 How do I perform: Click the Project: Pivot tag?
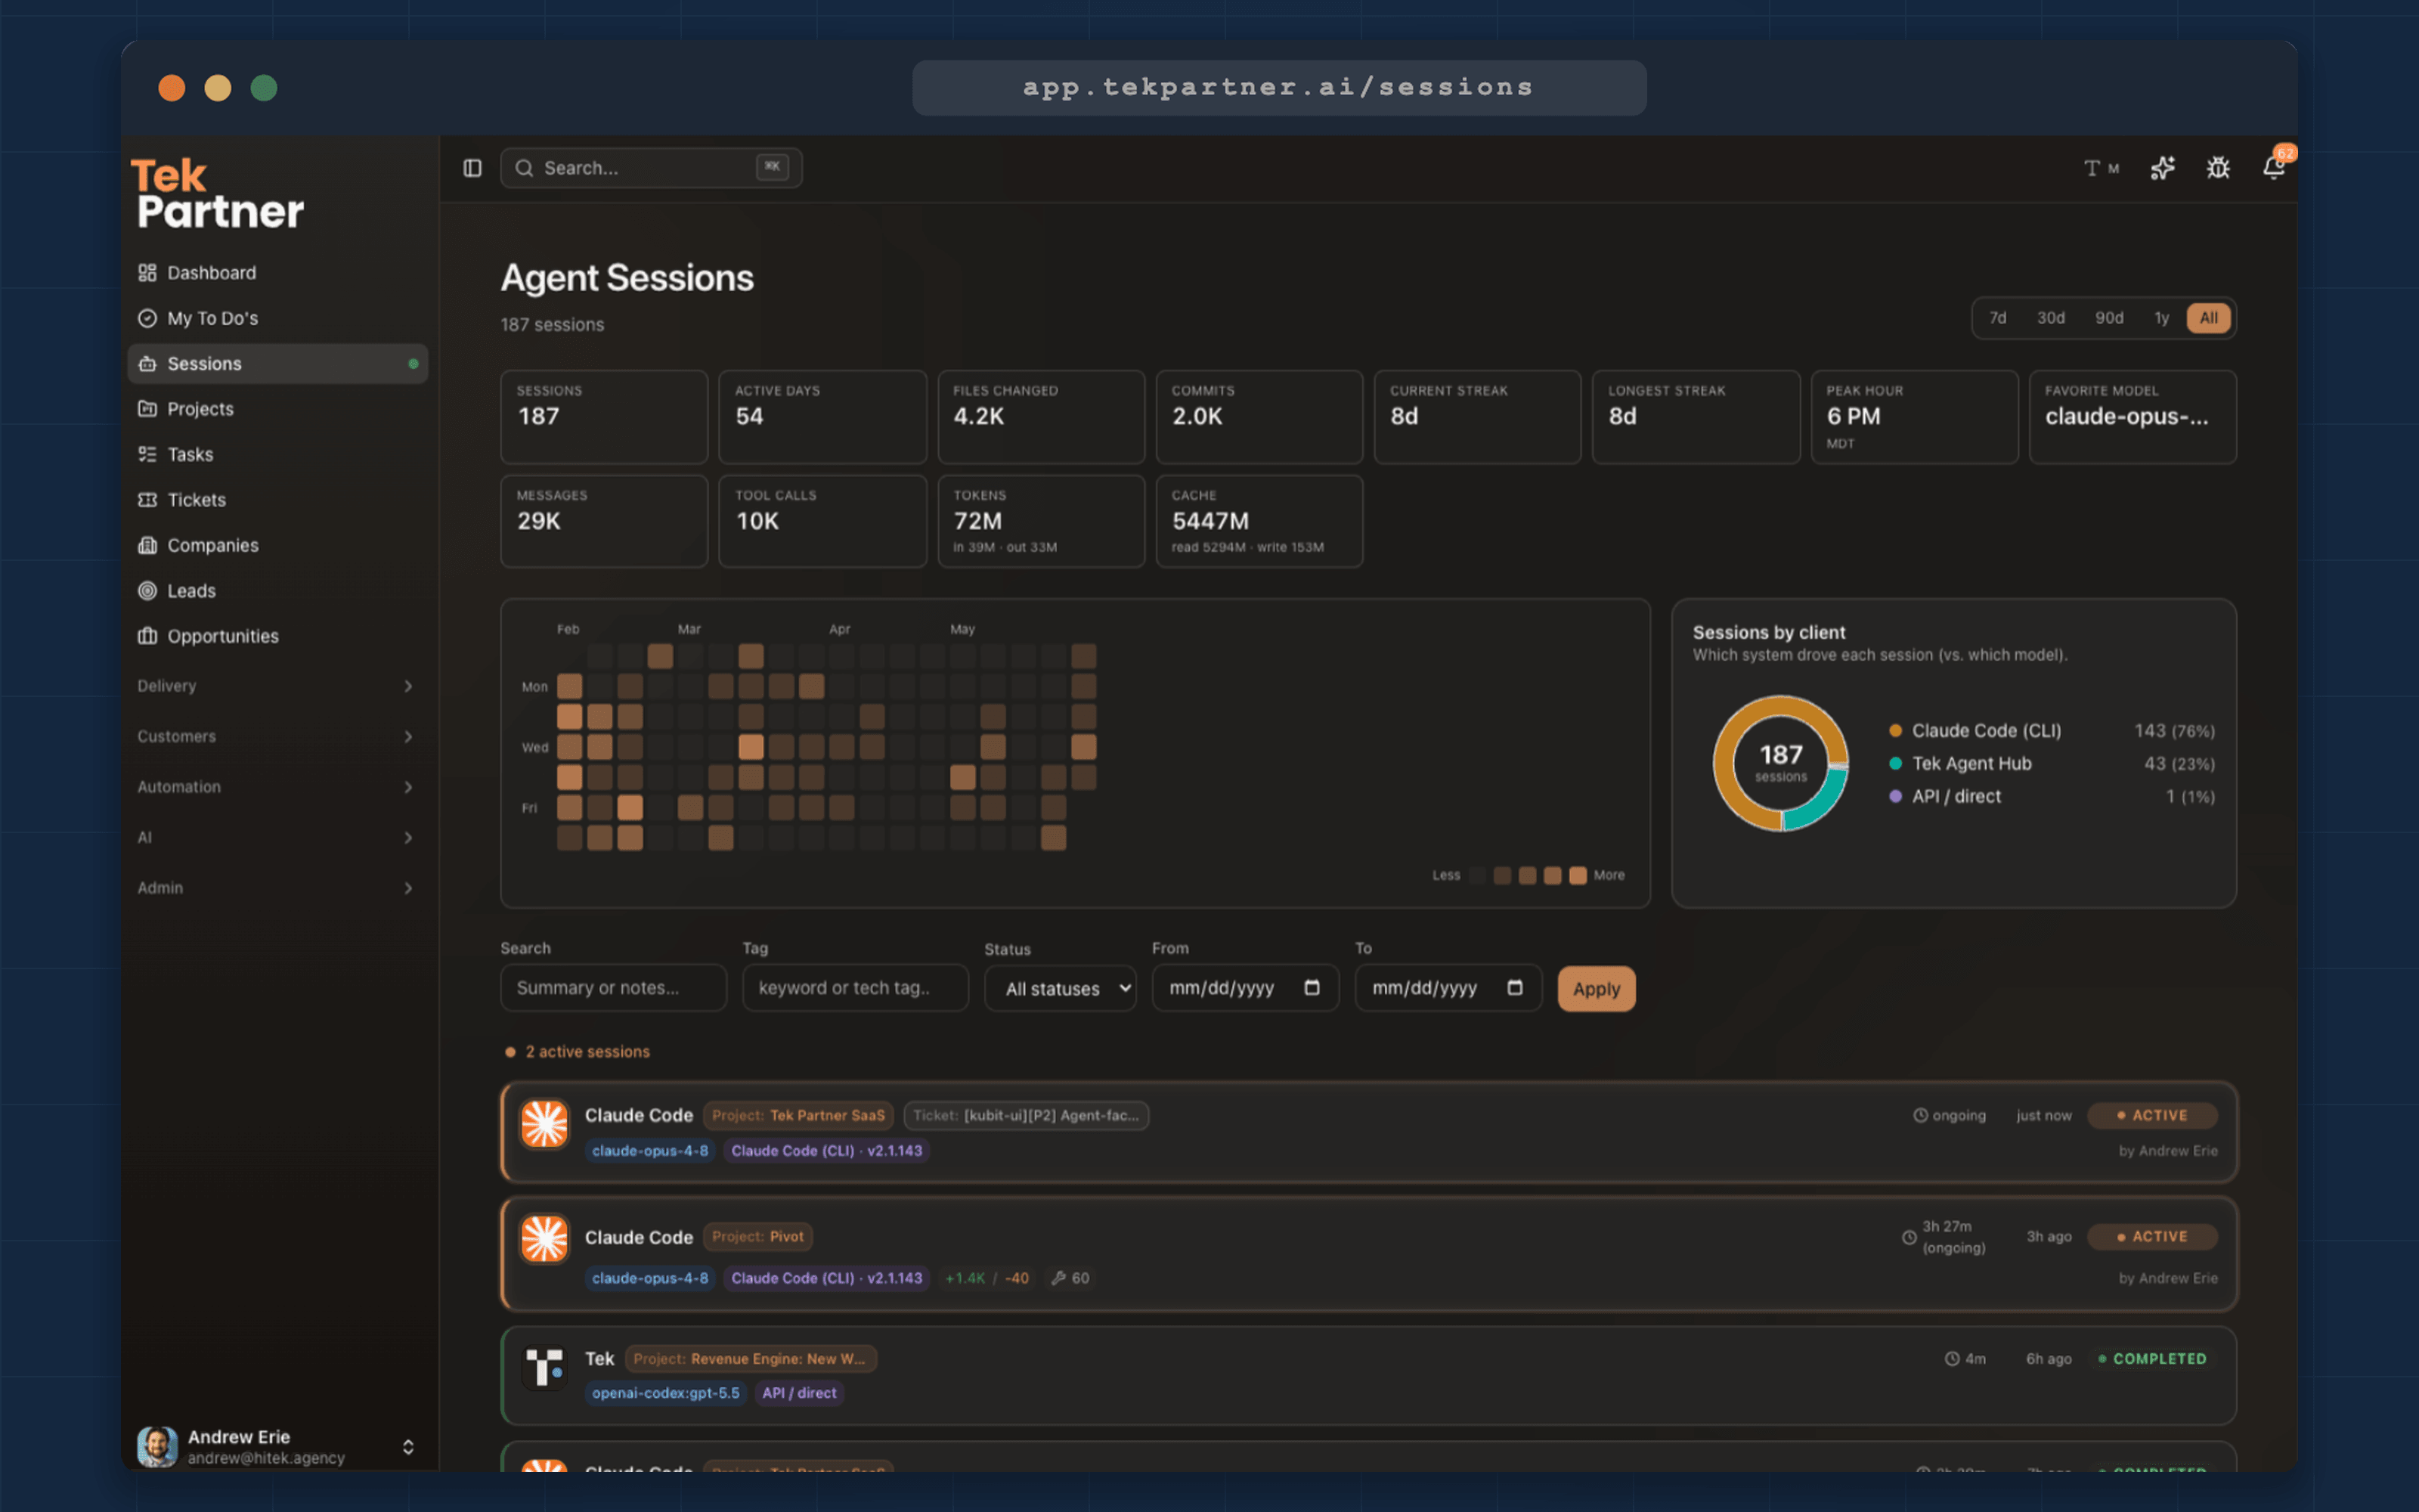point(757,1237)
